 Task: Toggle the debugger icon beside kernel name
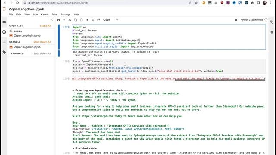[236, 20]
